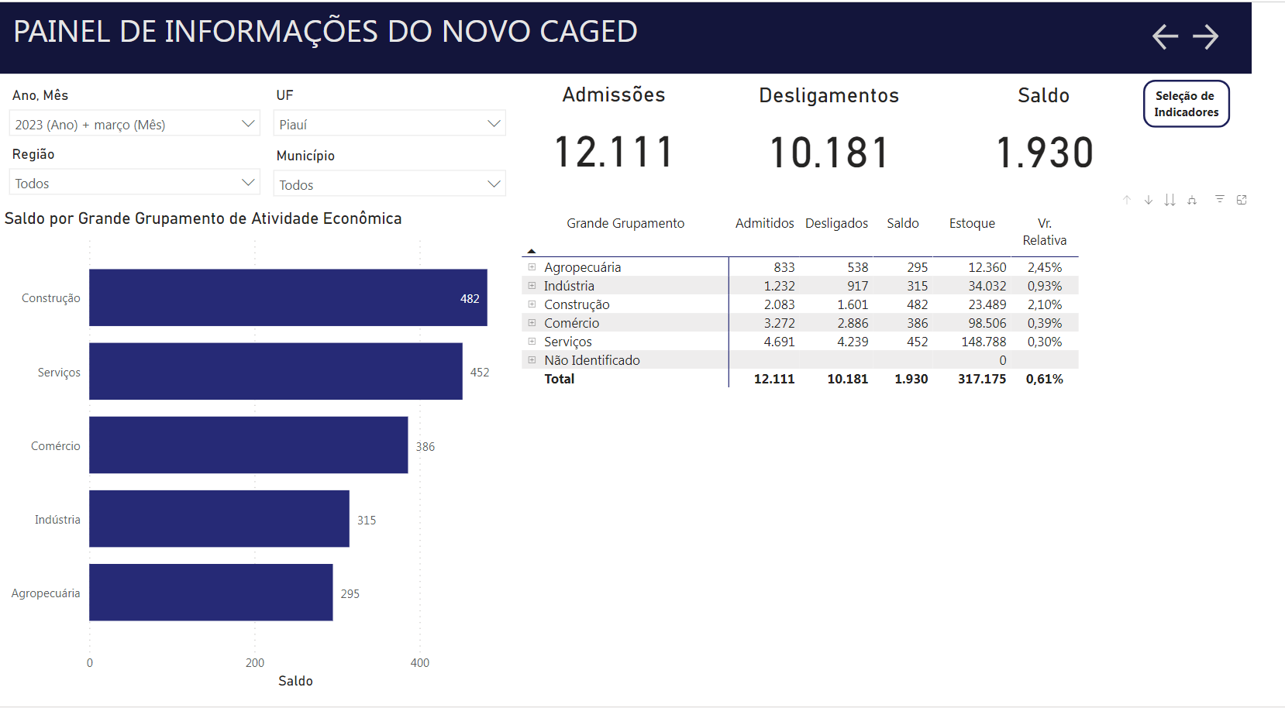Viewport: 1285px width, 708px height.
Task: Click the Admissões card value 12.111
Action: [x=614, y=152]
